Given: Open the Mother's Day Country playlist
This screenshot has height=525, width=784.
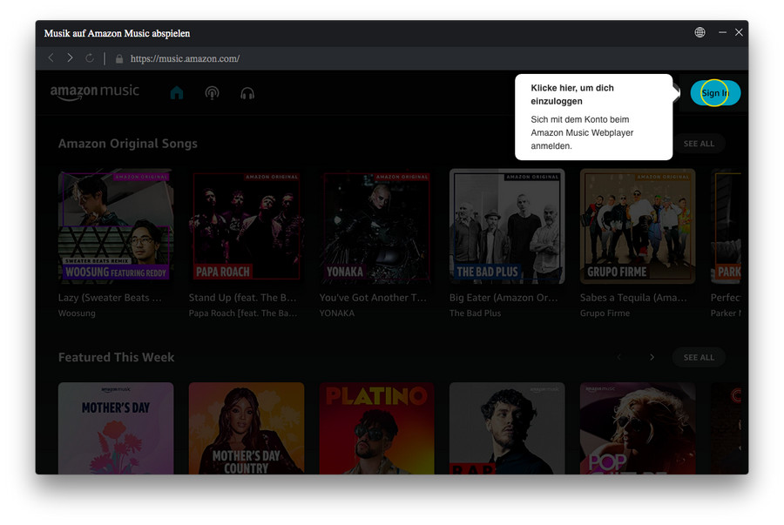Looking at the screenshot, I should [247, 428].
